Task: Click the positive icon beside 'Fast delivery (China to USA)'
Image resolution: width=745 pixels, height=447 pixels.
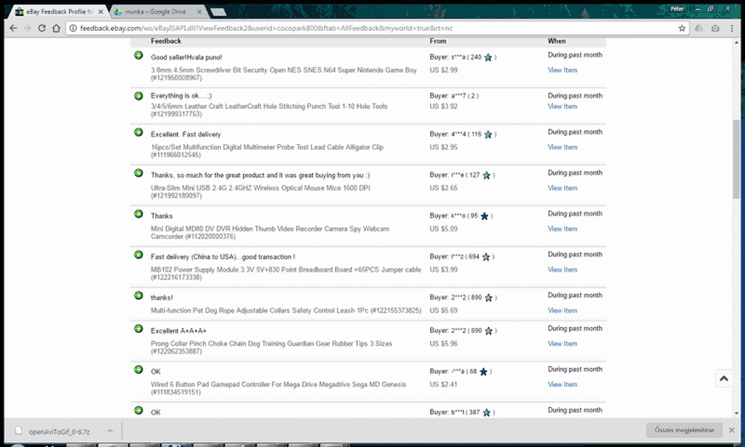Action: (139, 254)
